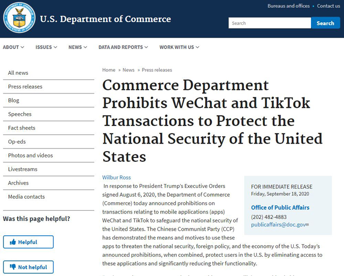Viewport: 344px width, 276px height.
Task: Follow the Wilbur Ross link
Action: tap(116, 178)
